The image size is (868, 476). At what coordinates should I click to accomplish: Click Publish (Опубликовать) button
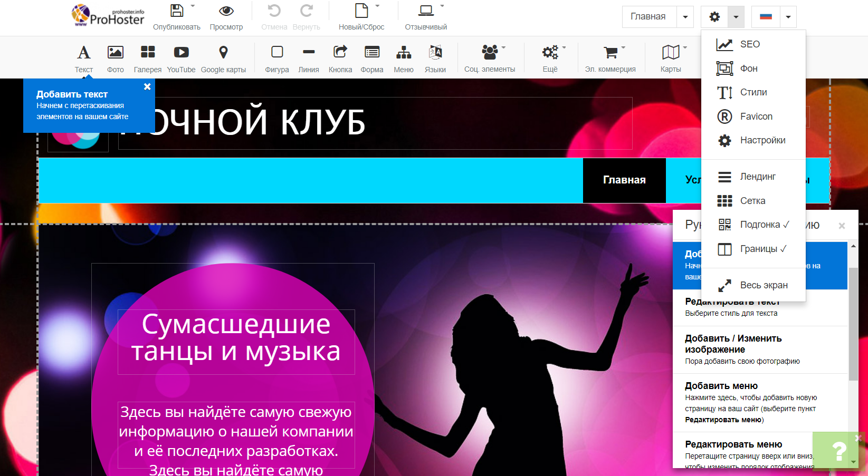177,17
